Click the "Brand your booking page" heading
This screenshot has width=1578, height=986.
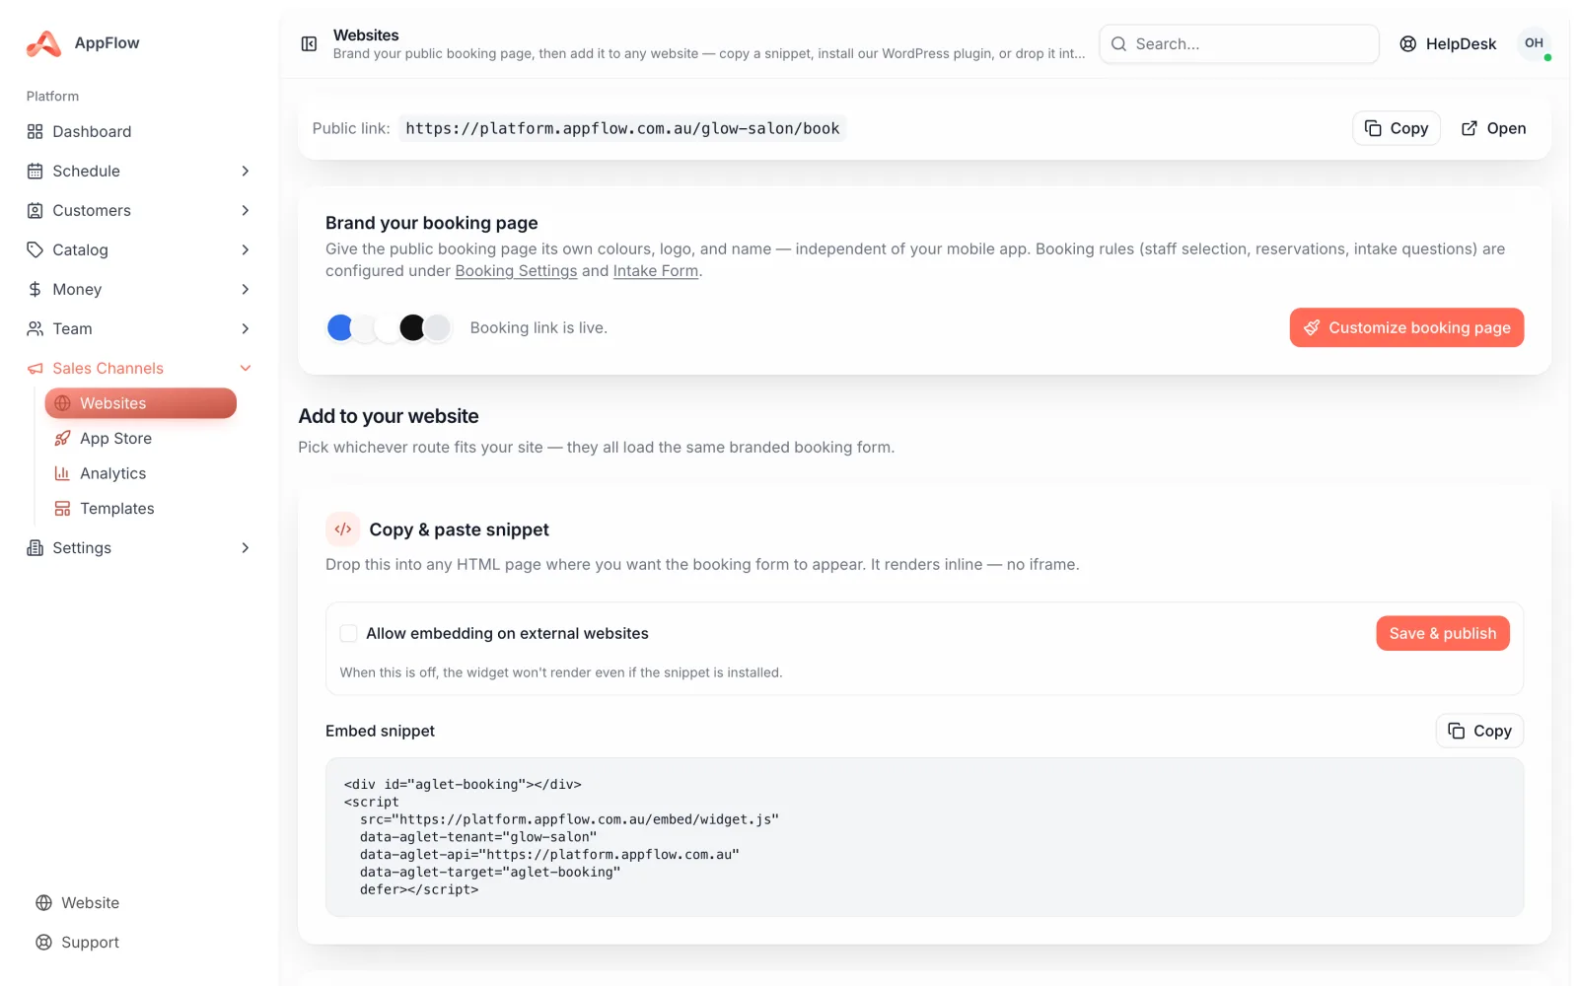pos(432,223)
